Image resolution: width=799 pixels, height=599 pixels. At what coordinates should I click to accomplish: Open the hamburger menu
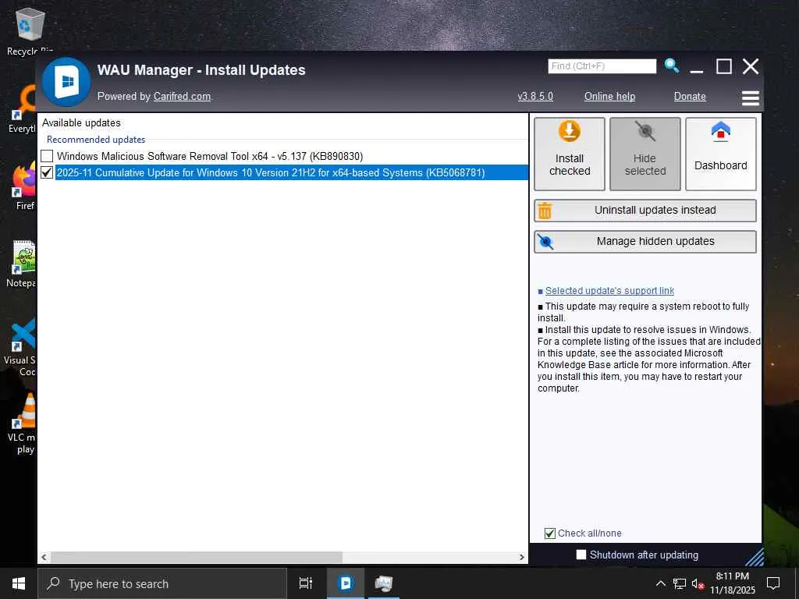[750, 97]
